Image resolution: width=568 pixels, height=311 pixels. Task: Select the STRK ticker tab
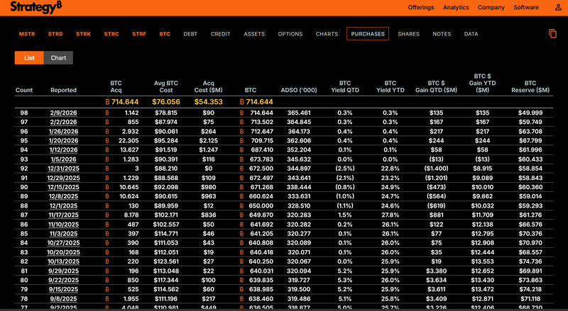point(83,34)
